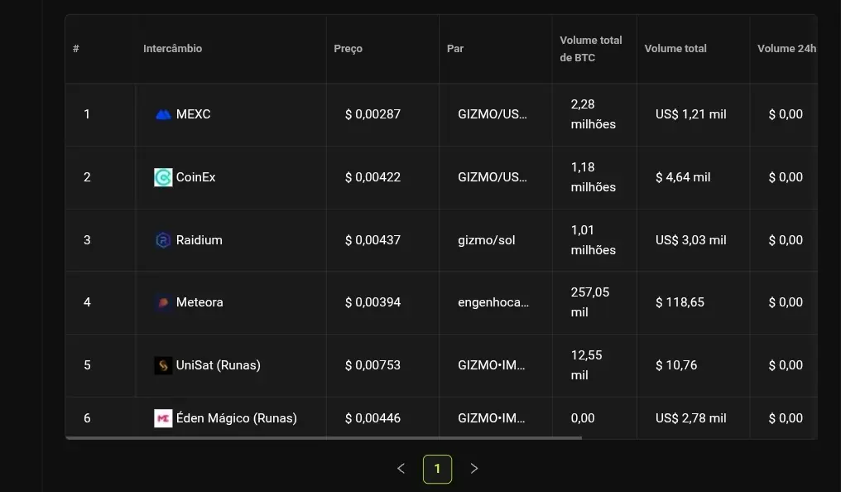Sort by the Preço column header
This screenshot has width=841, height=492.
[x=348, y=48]
